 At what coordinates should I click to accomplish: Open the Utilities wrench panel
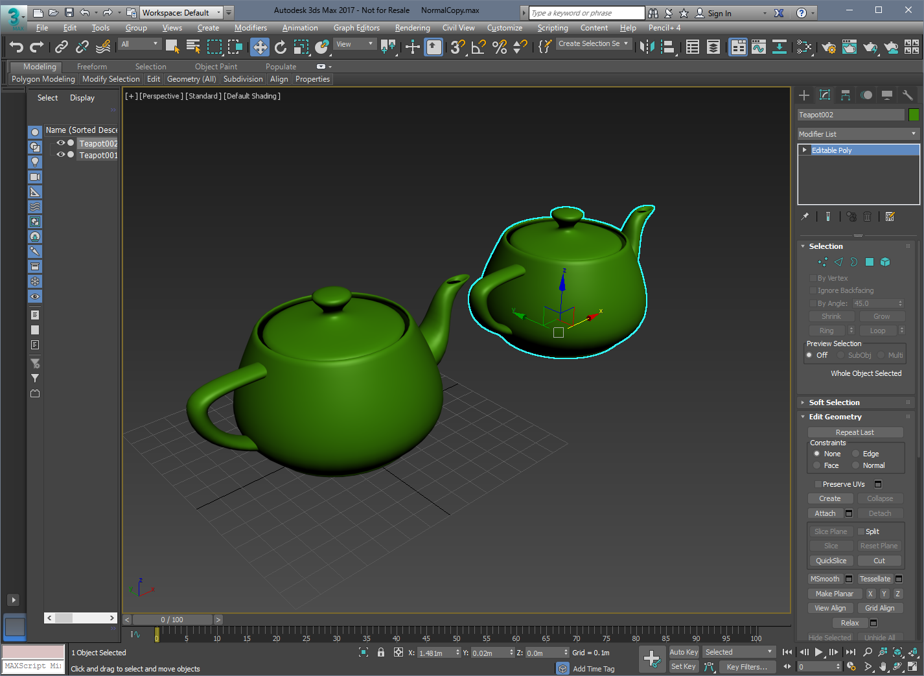tap(908, 95)
